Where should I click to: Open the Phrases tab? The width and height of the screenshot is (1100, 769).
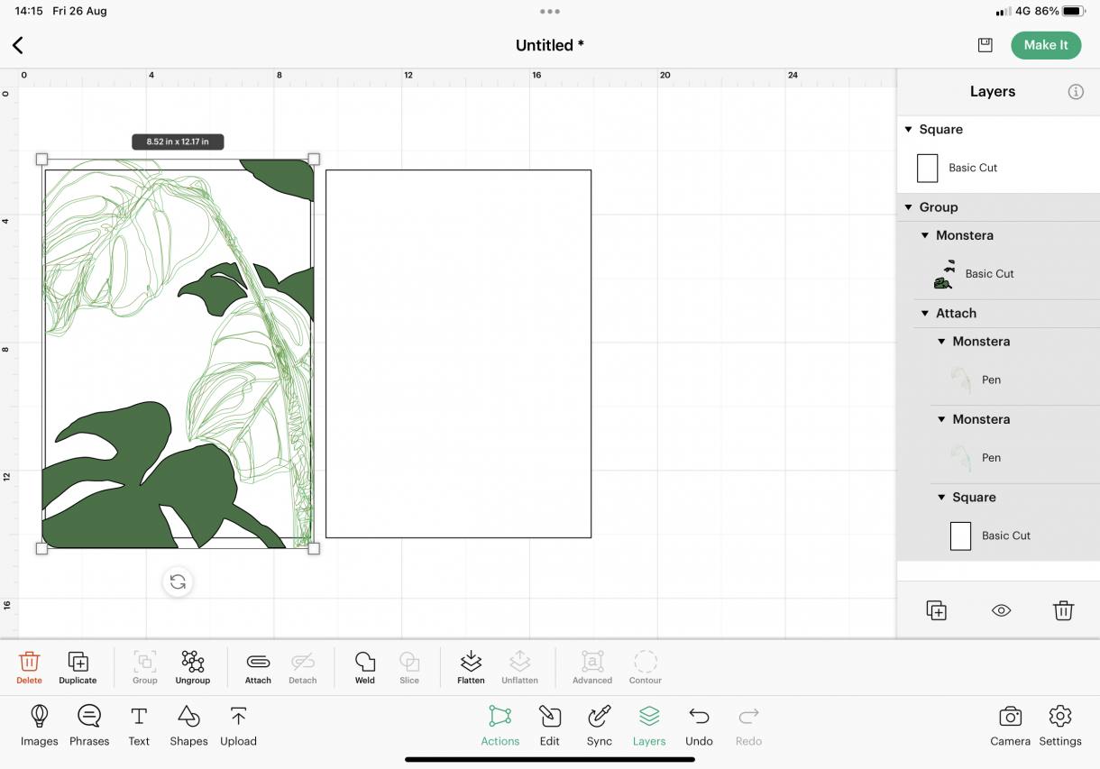[x=89, y=727]
